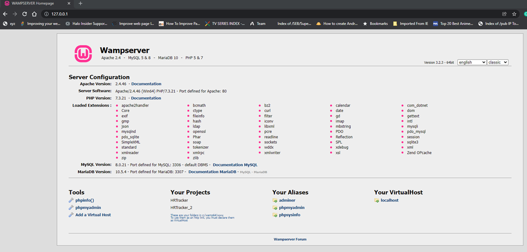Viewport: 527px width, 252px height.
Task: Open the Team bookmark
Action: pos(258,24)
